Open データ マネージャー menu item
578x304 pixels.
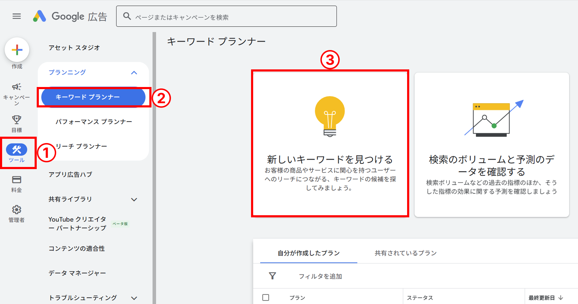[x=77, y=273]
